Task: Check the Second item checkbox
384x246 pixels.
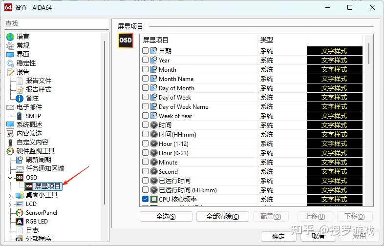Action: click(145, 171)
